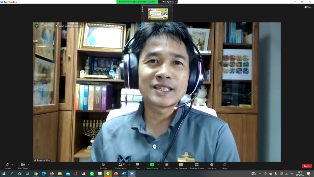Viewport: 314px width, 177px height.
Task: Open video options arrow beside Stop Video
Action: click(x=29, y=164)
